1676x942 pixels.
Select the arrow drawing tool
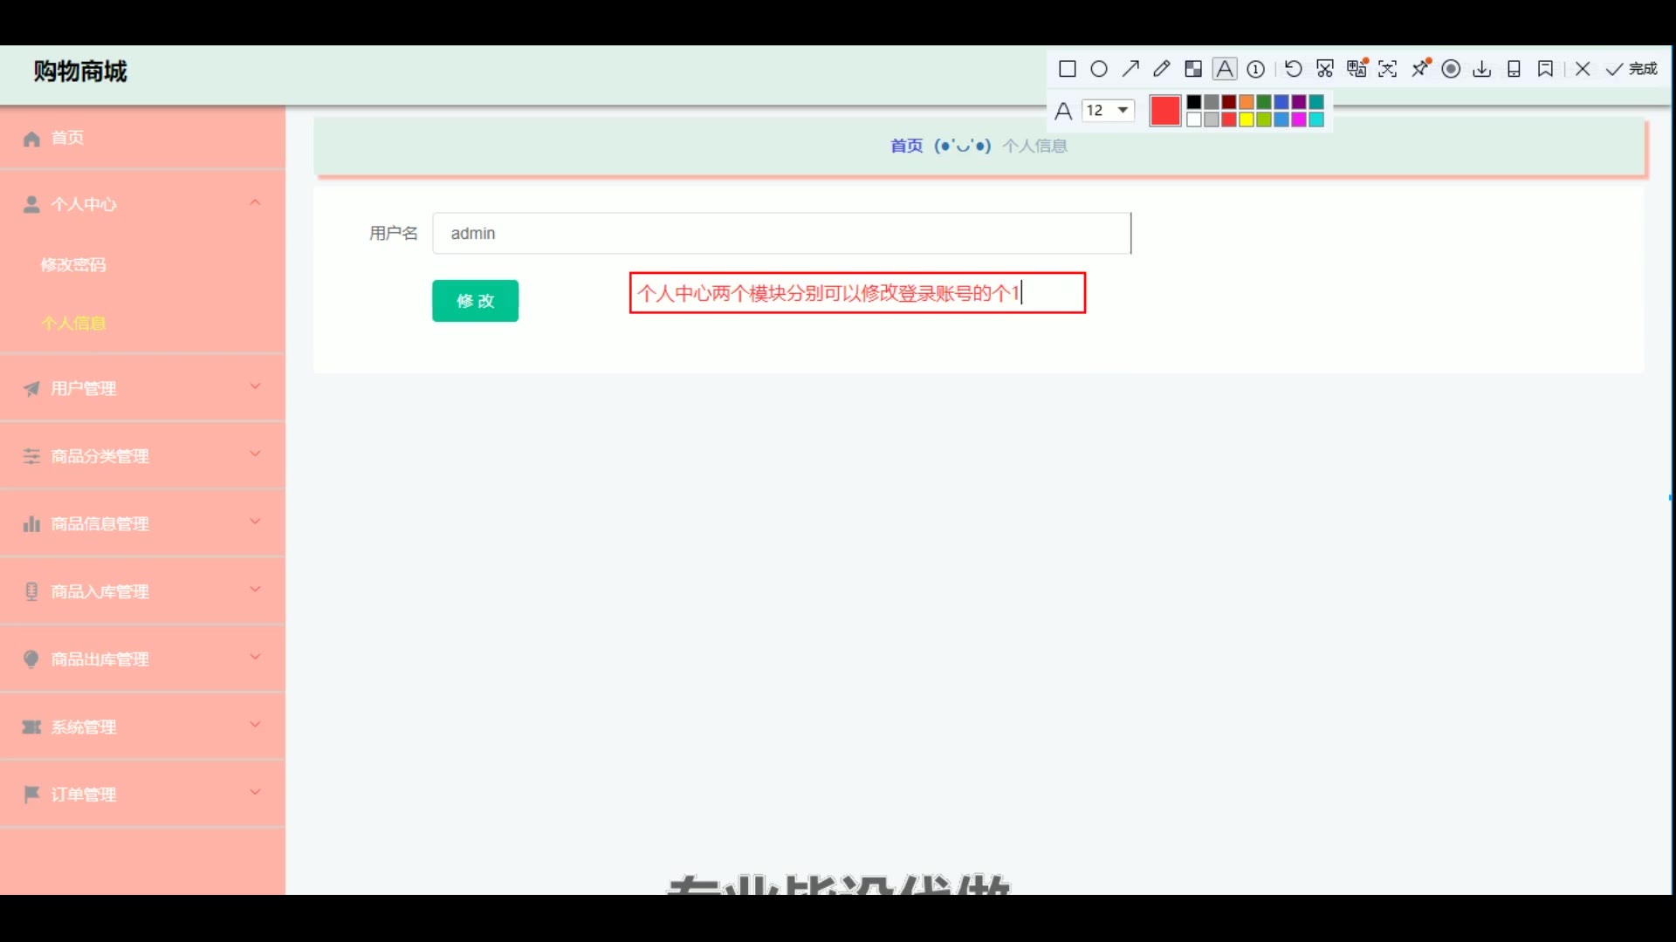coord(1130,69)
